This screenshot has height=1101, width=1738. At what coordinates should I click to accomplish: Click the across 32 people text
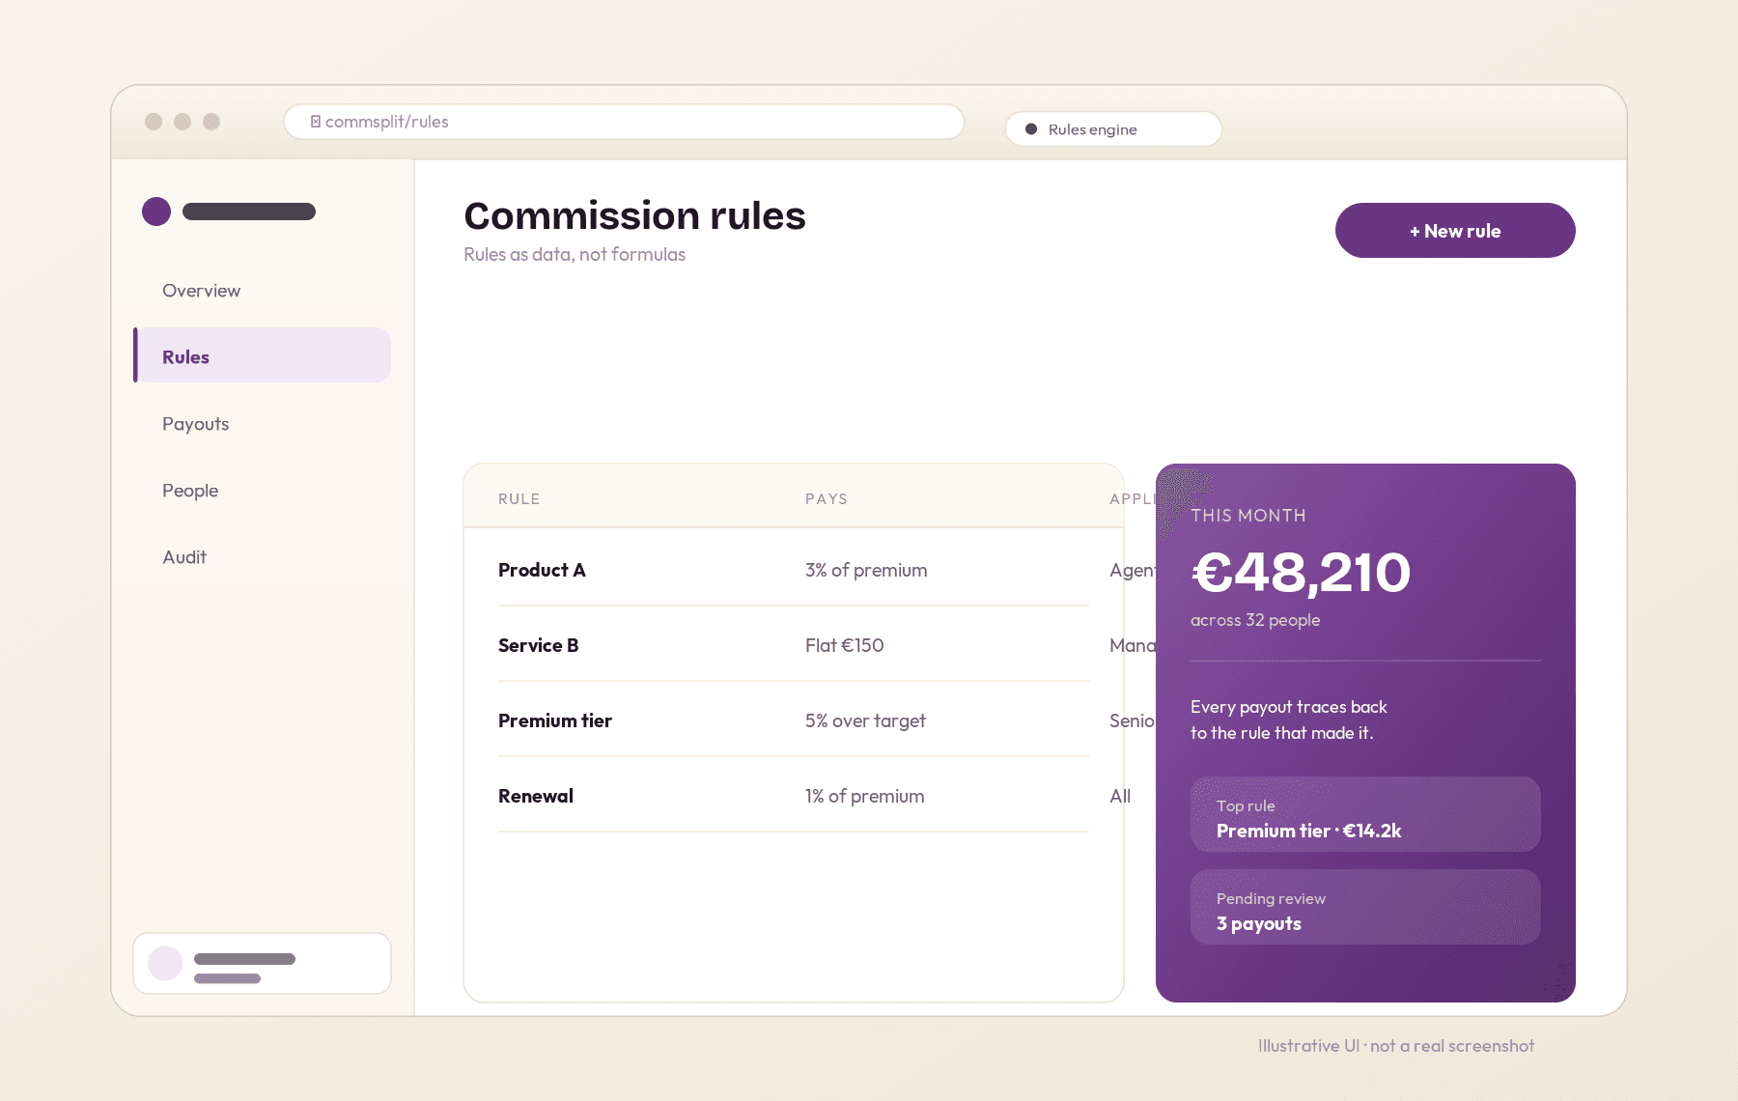click(1255, 620)
